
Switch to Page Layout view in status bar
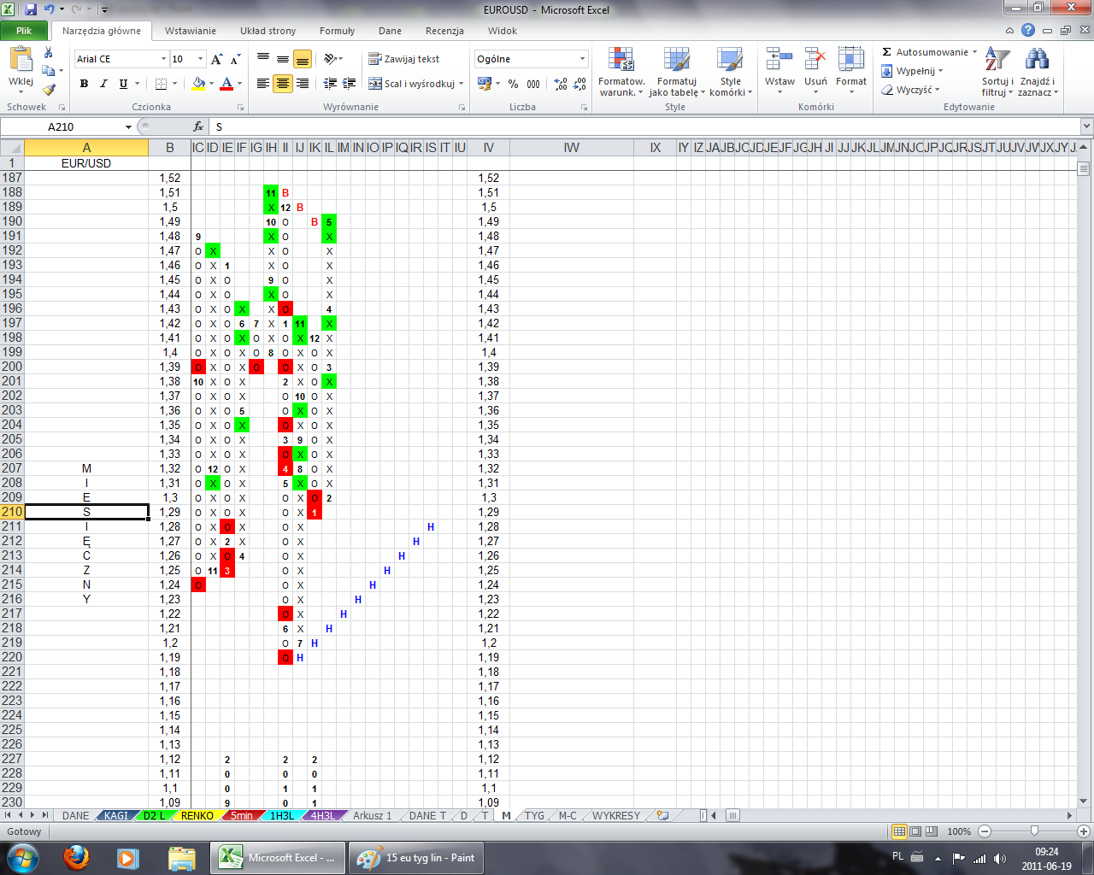915,831
